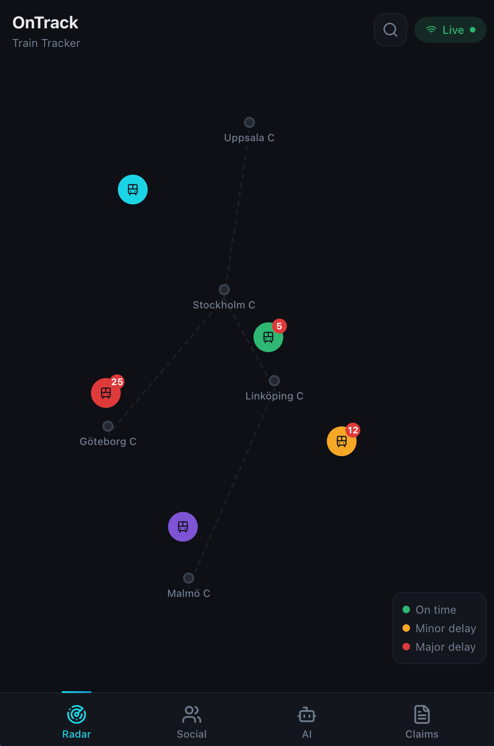The width and height of the screenshot is (494, 746).
Task: Select the green train with badge 5
Action: (x=268, y=337)
